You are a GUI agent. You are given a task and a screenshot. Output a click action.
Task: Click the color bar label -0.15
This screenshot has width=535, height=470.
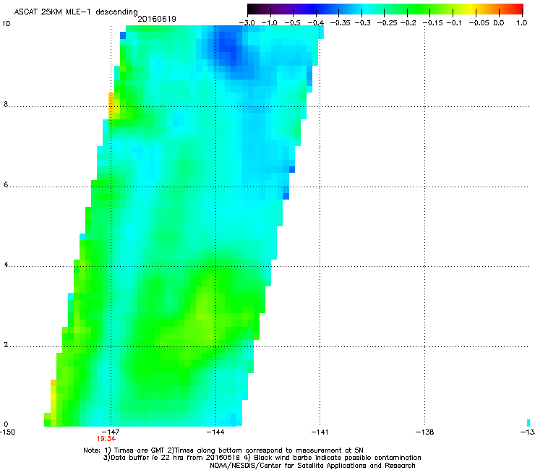click(x=432, y=23)
